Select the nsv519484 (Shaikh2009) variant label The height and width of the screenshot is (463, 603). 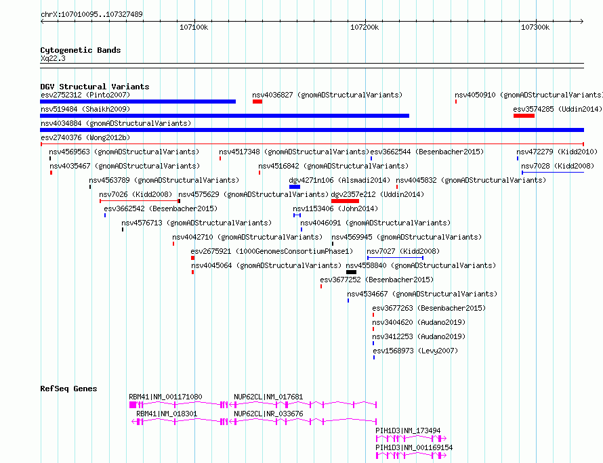tap(85, 109)
